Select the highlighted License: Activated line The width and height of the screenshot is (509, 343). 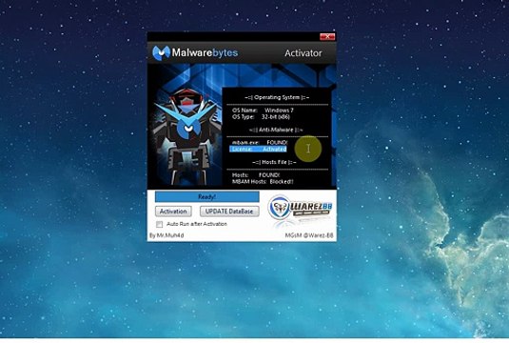259,150
